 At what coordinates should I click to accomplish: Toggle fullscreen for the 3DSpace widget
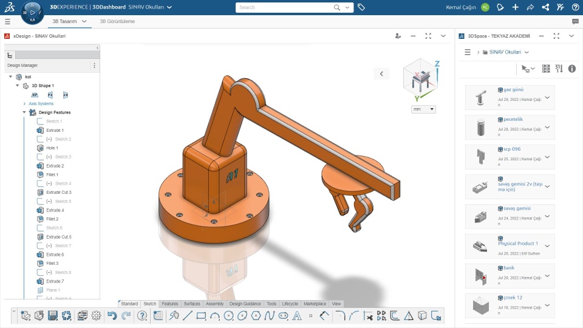[556, 36]
